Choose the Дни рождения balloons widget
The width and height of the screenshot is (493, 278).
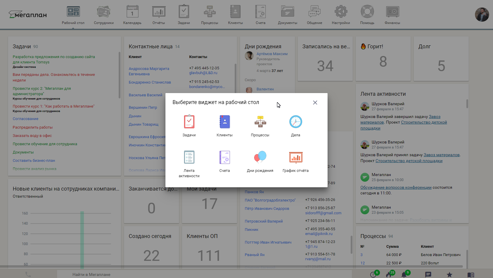pyautogui.click(x=260, y=157)
